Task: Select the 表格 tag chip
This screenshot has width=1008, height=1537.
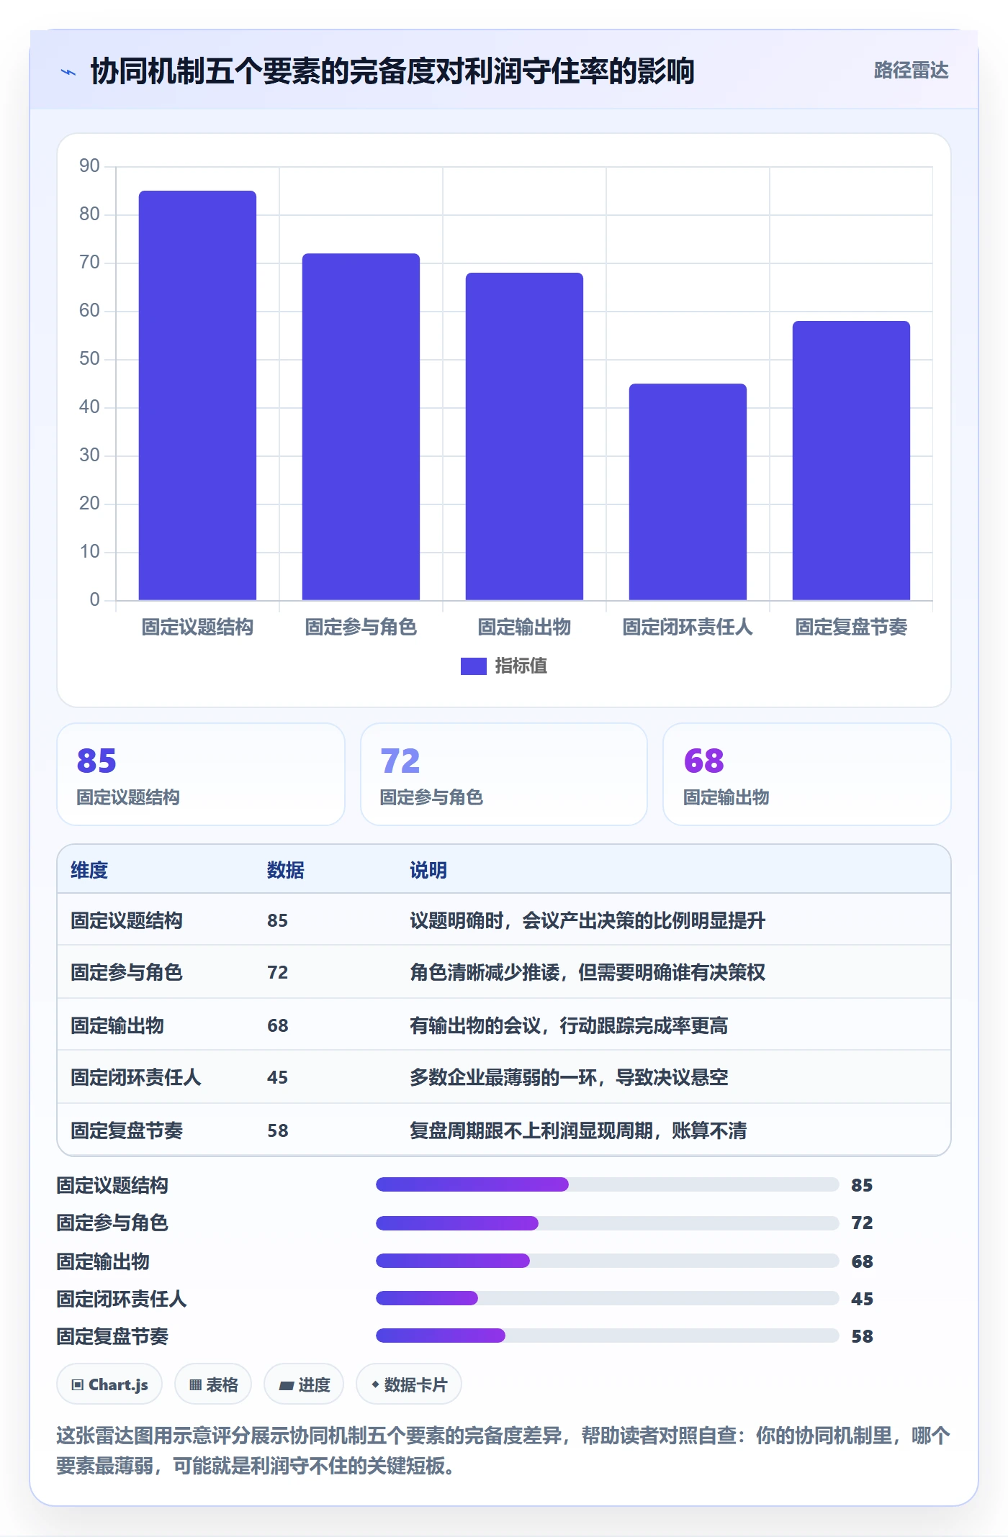Action: tap(213, 1384)
